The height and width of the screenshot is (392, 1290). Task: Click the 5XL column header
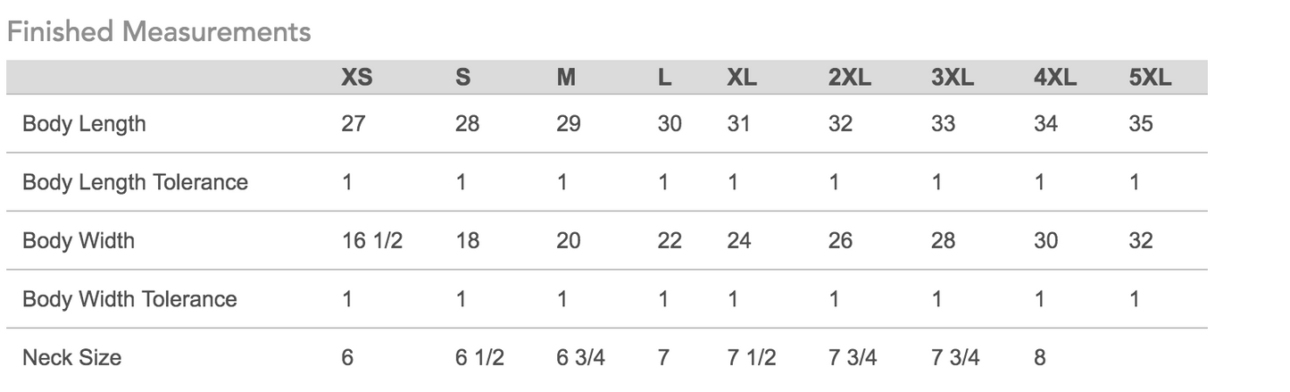(1150, 78)
